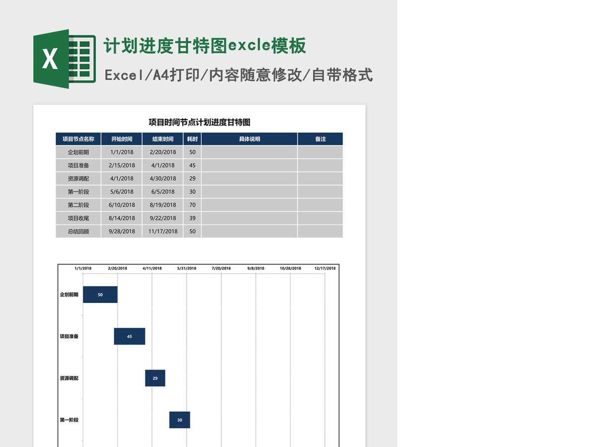The image size is (596, 447).
Task: Select duration 50 in the 总结回顾 row
Action: coord(192,231)
